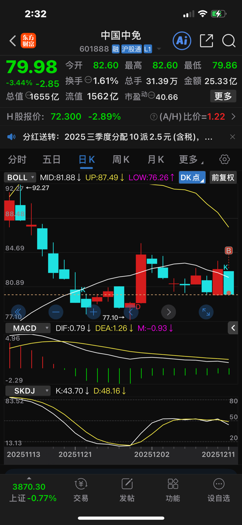The height and width of the screenshot is (525, 242).
Task: Tap the K:43.70 SKDJ value
Action: pyautogui.click(x=72, y=391)
